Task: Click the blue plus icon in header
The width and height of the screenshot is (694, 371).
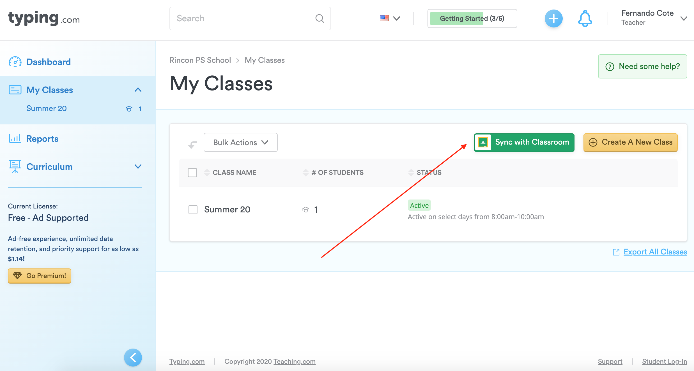Action: [x=553, y=18]
